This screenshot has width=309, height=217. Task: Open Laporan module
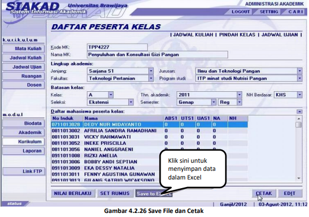(24, 151)
